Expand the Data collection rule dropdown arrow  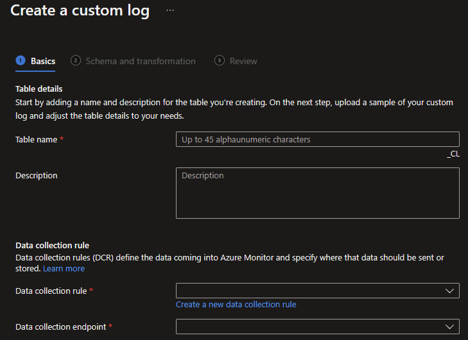point(449,291)
